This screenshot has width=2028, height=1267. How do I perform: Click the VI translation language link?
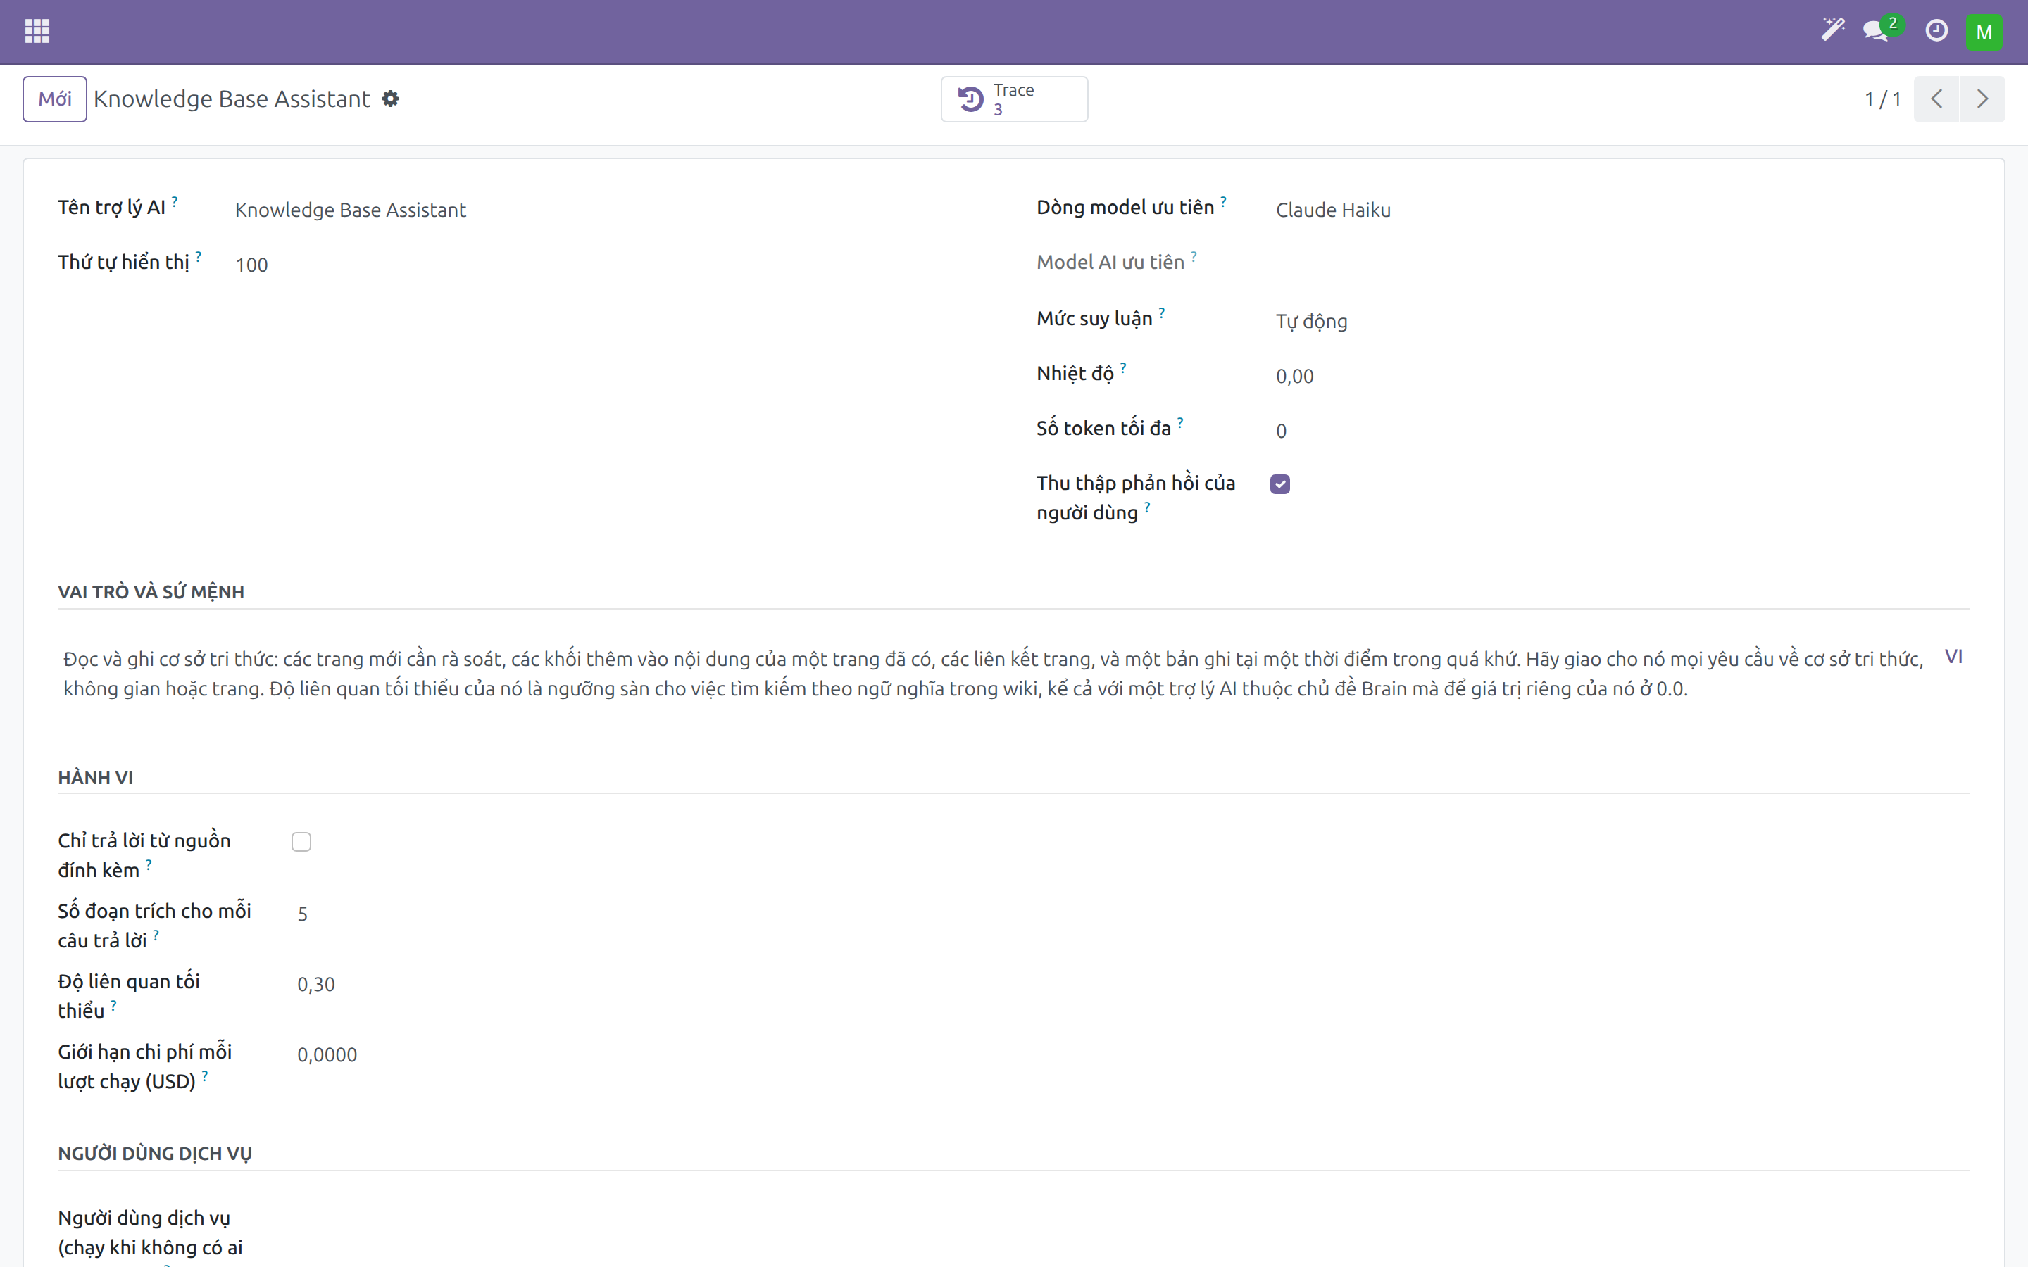1953,657
